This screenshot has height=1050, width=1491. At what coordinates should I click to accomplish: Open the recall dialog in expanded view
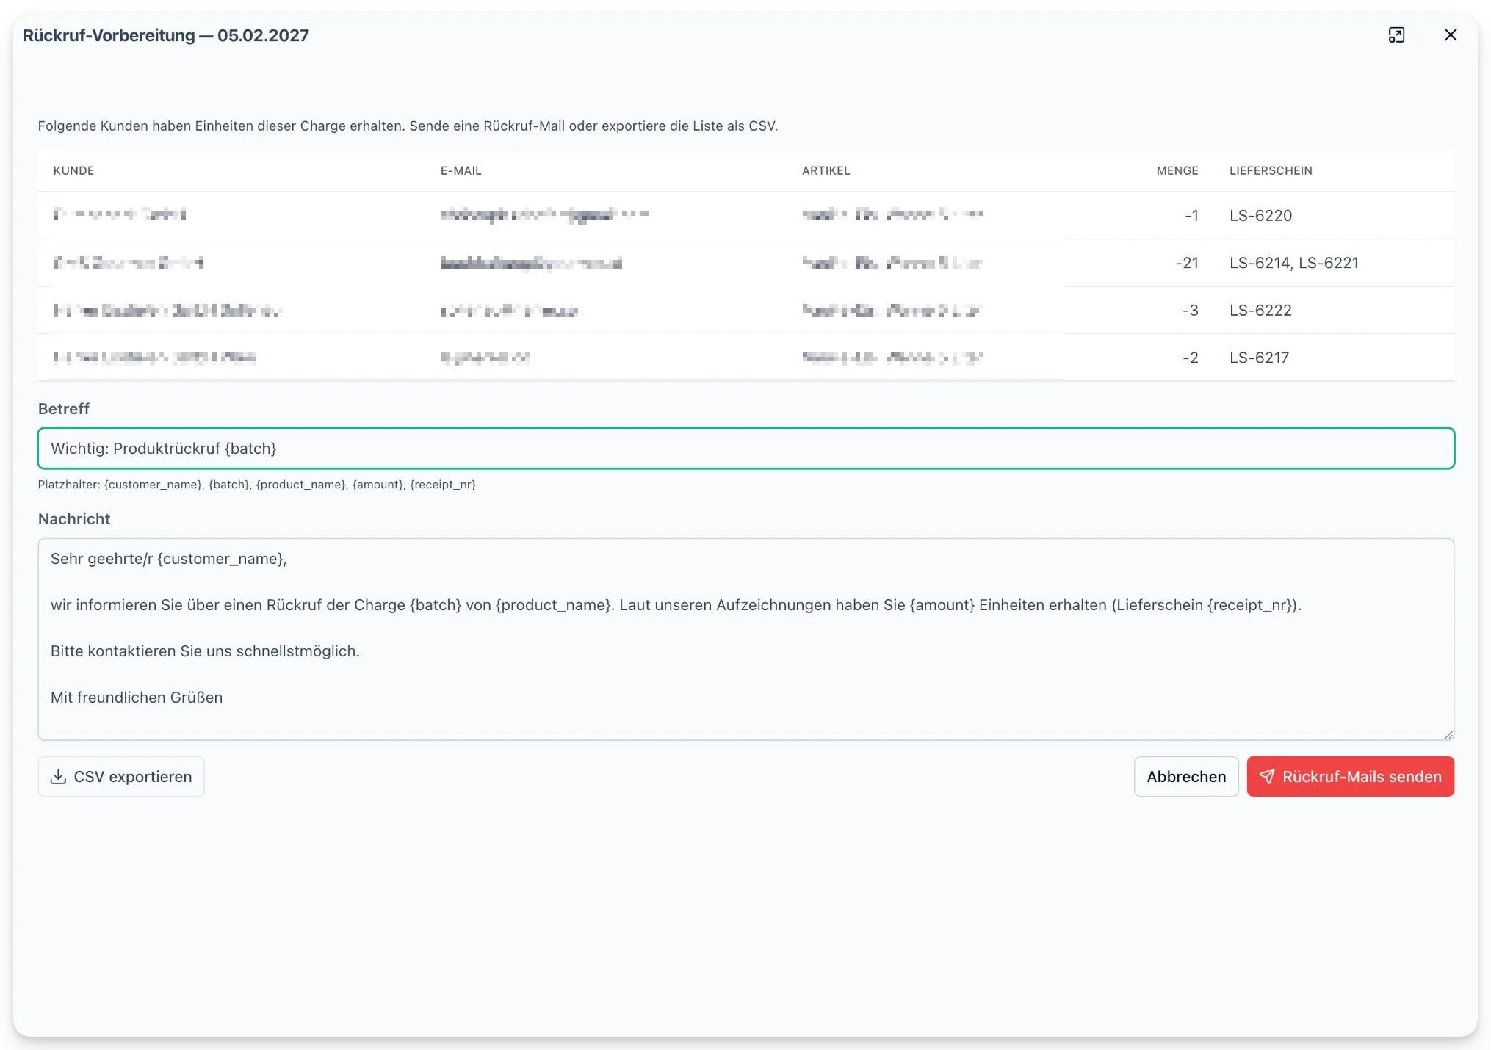(1396, 35)
